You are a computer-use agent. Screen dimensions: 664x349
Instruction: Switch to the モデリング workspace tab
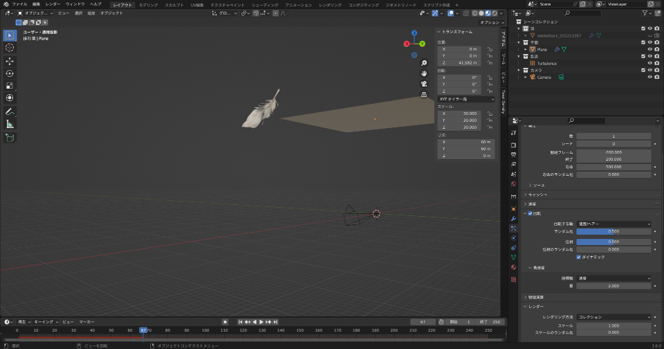point(148,5)
